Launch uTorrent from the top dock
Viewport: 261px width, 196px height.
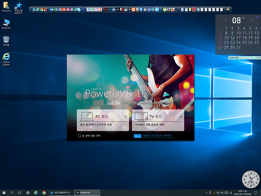click(x=165, y=9)
